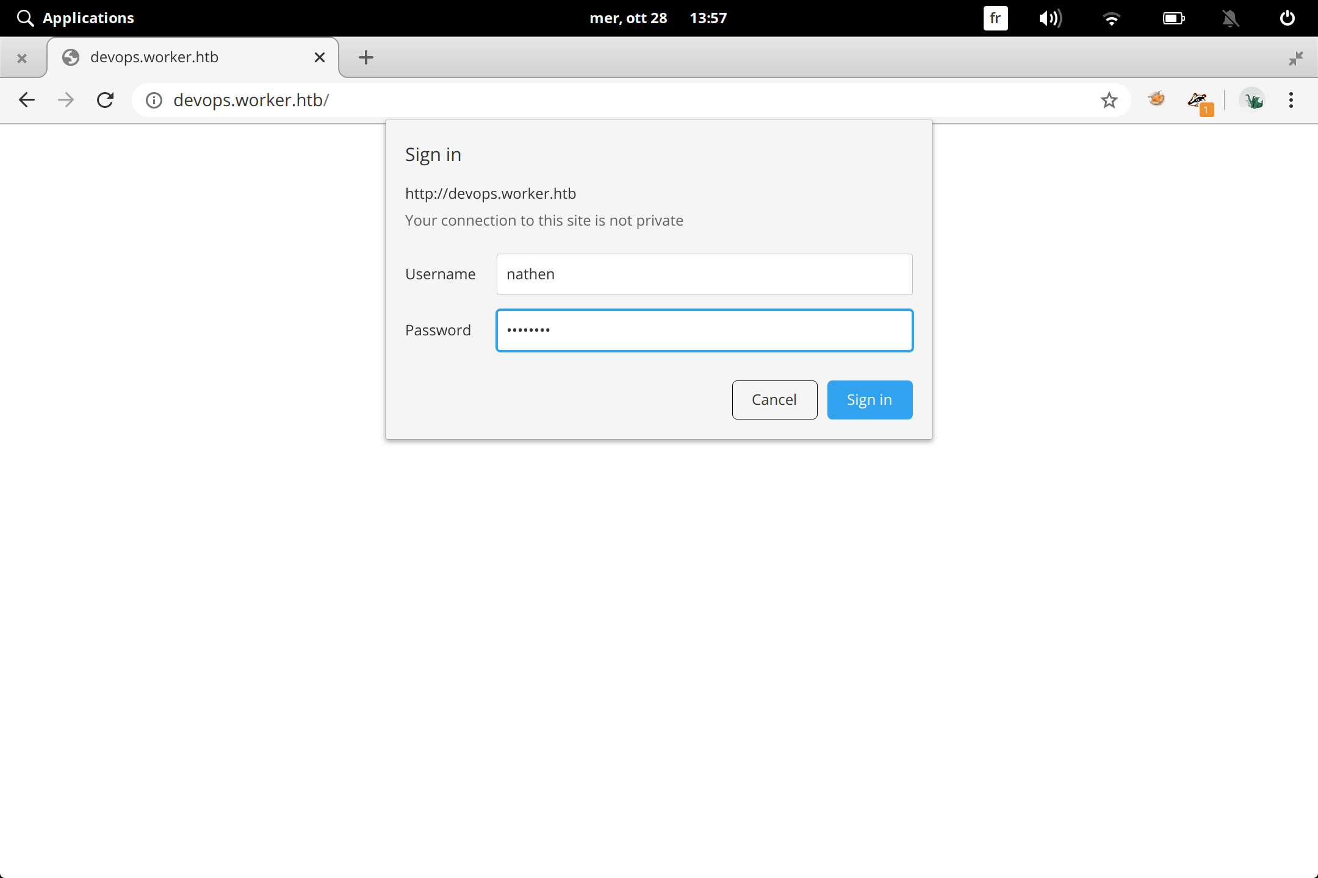Open the fr keyboard layout indicator

coord(995,18)
